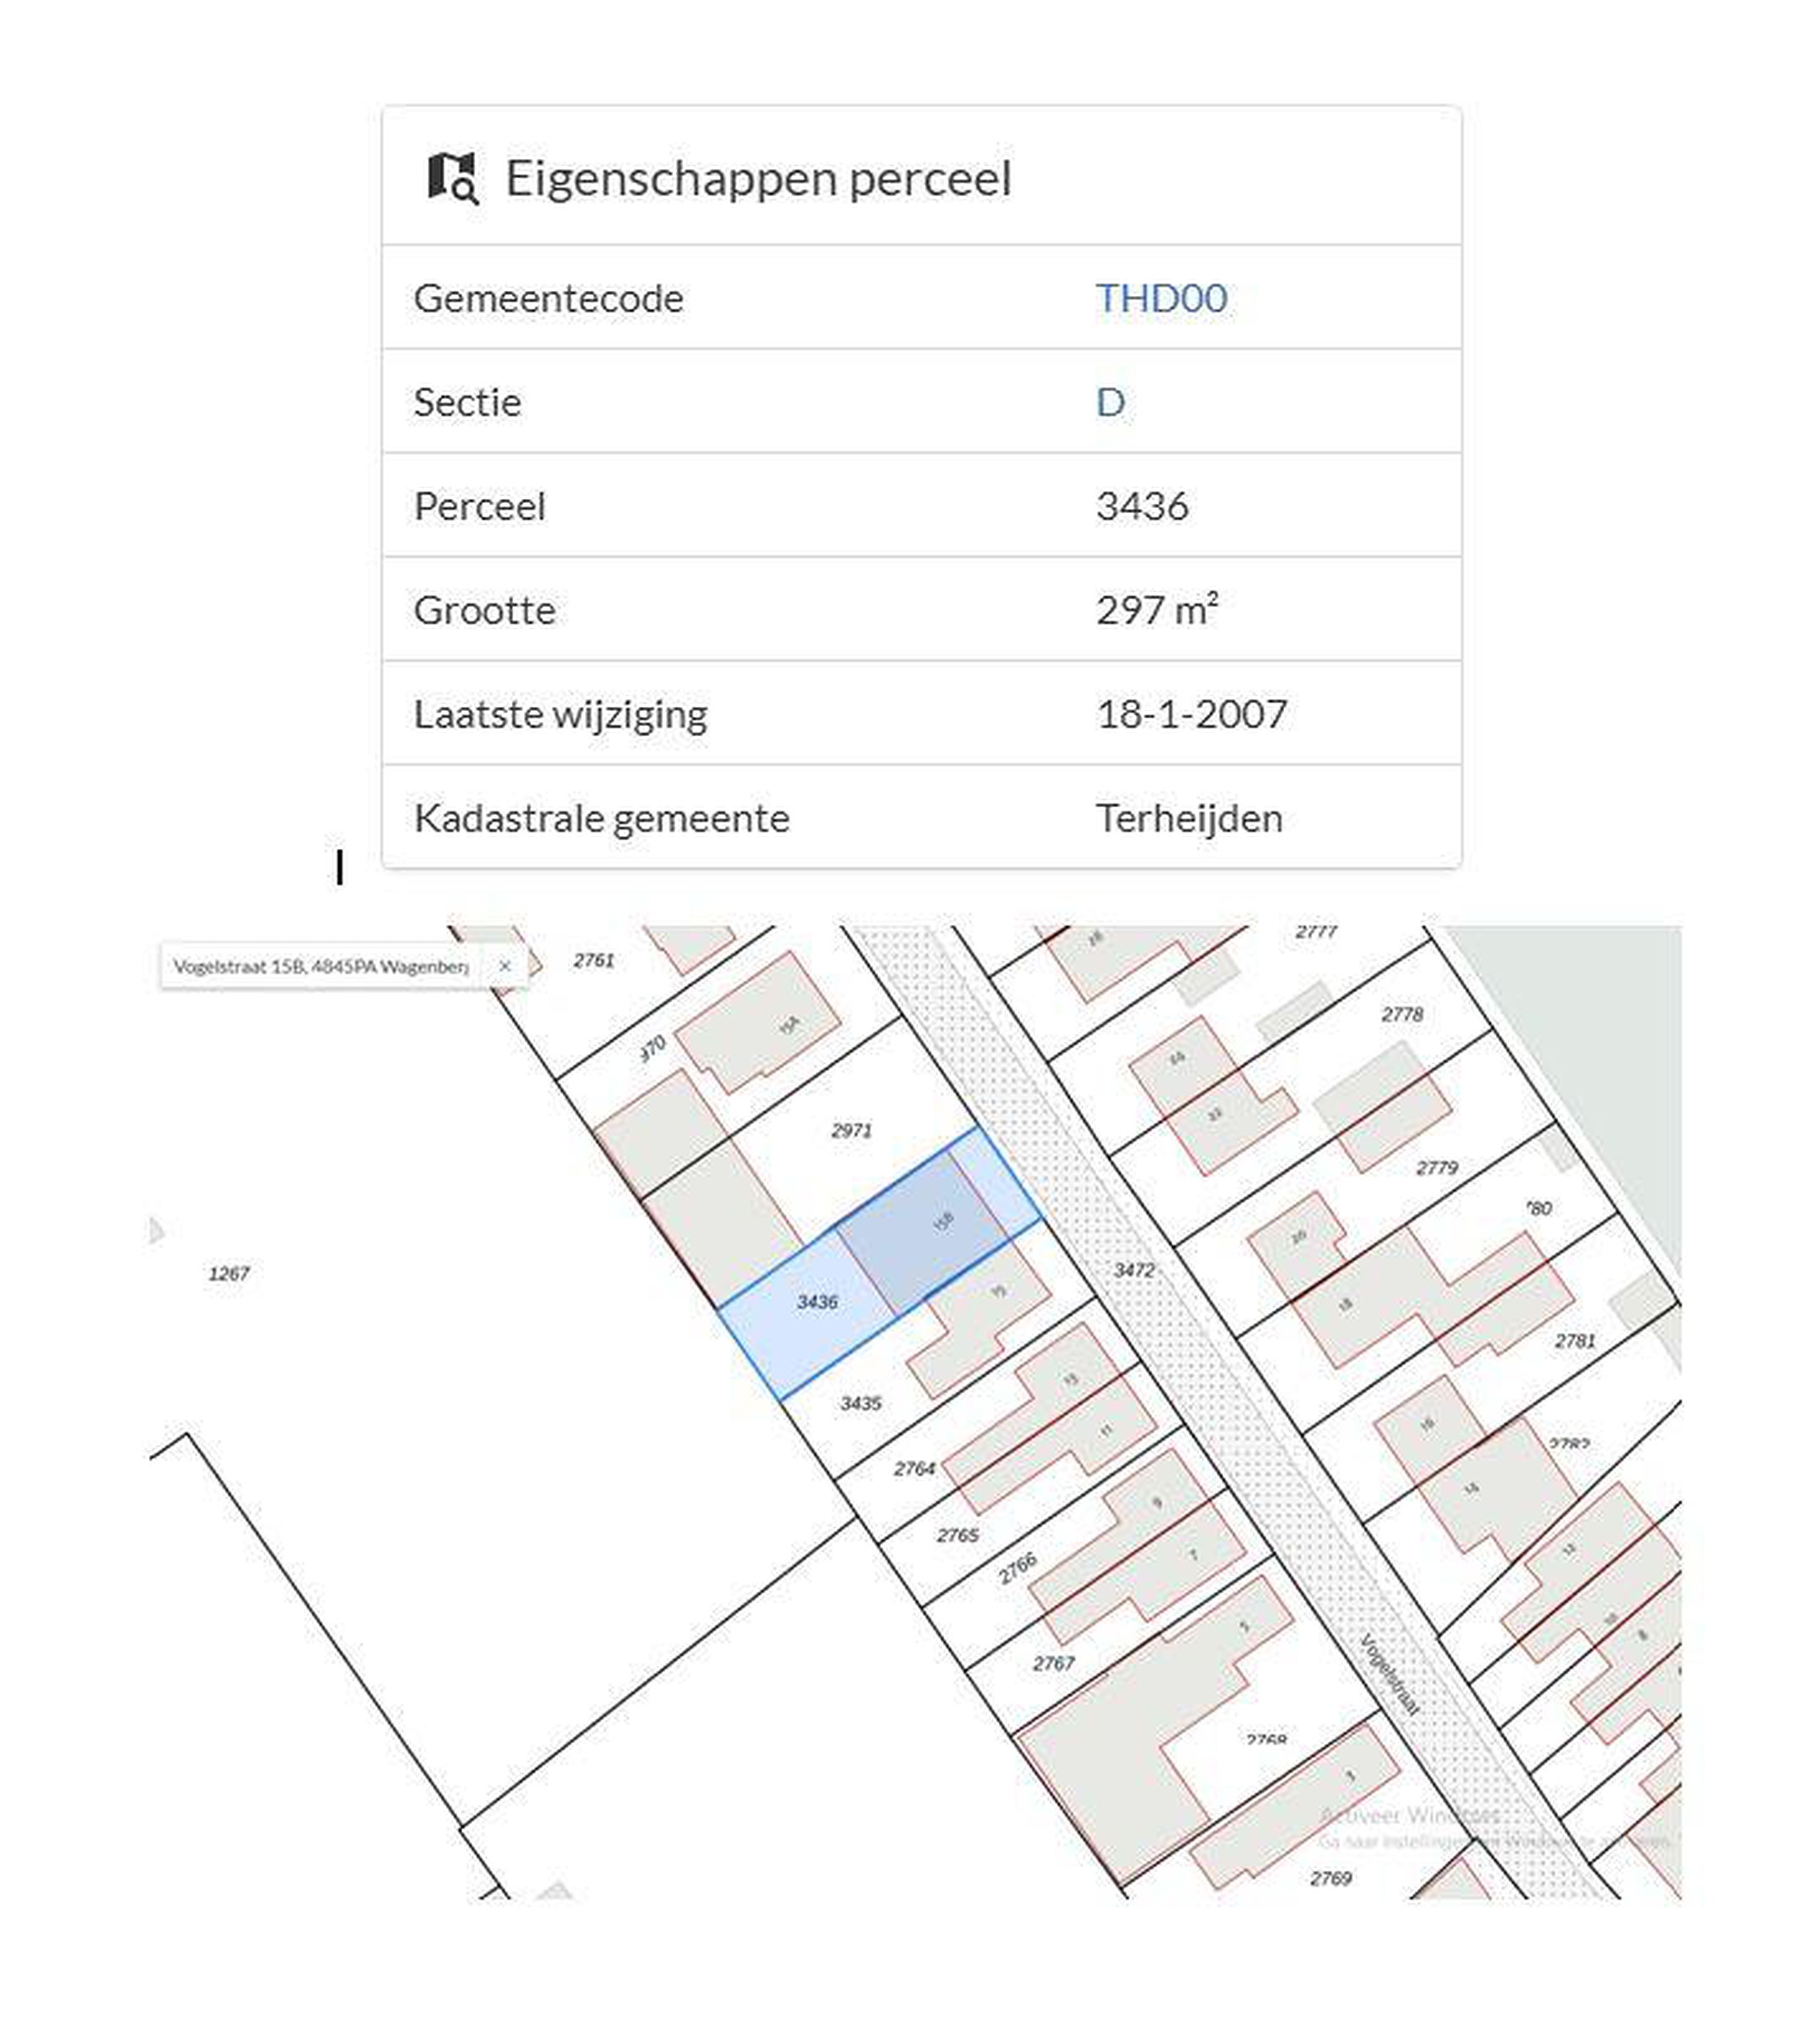The height and width of the screenshot is (2044, 1811).
Task: Click the Vogelstraat street label
Action: click(1389, 1673)
